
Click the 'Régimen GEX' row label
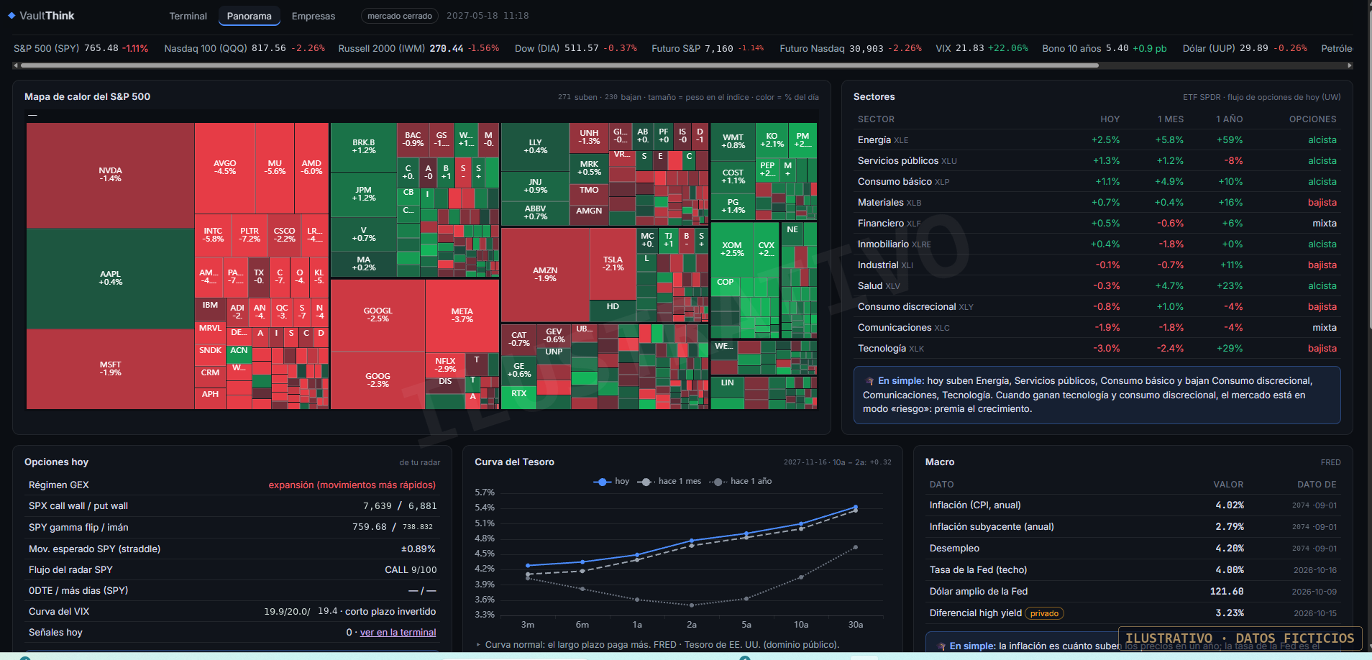59,485
